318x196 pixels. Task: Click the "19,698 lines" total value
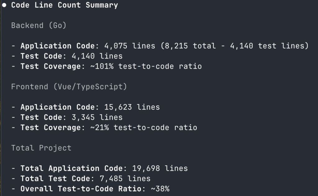coord(160,169)
